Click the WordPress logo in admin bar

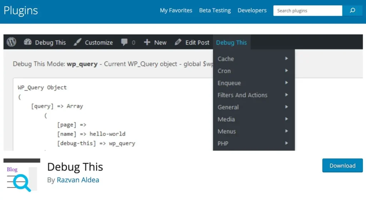pyautogui.click(x=11, y=42)
